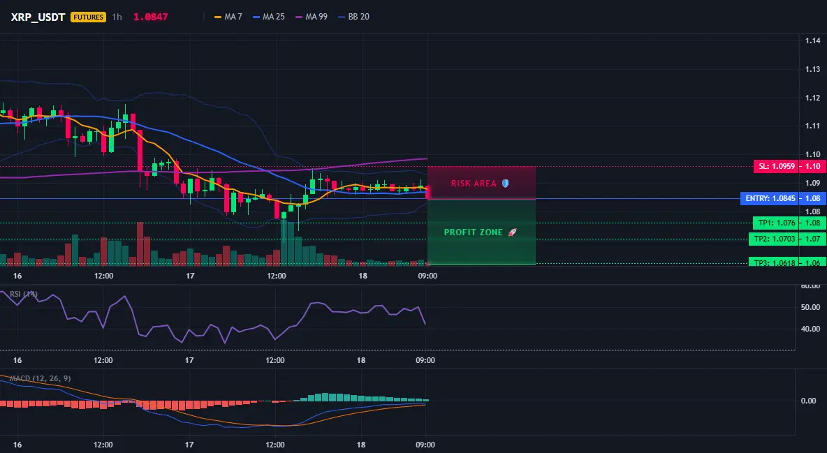
Task: Click the 50.00 RSI axis value
Action: pyautogui.click(x=811, y=307)
